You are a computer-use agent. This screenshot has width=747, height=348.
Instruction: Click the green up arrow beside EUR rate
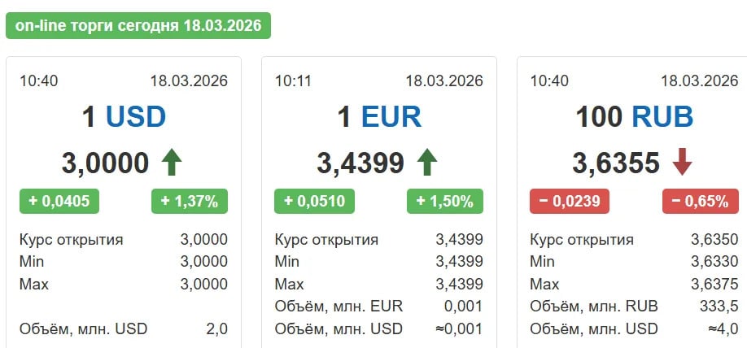(x=426, y=163)
